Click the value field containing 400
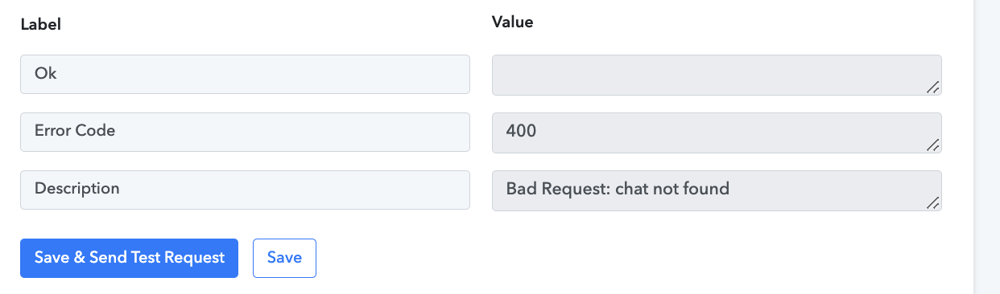The image size is (1000, 294). 717,133
